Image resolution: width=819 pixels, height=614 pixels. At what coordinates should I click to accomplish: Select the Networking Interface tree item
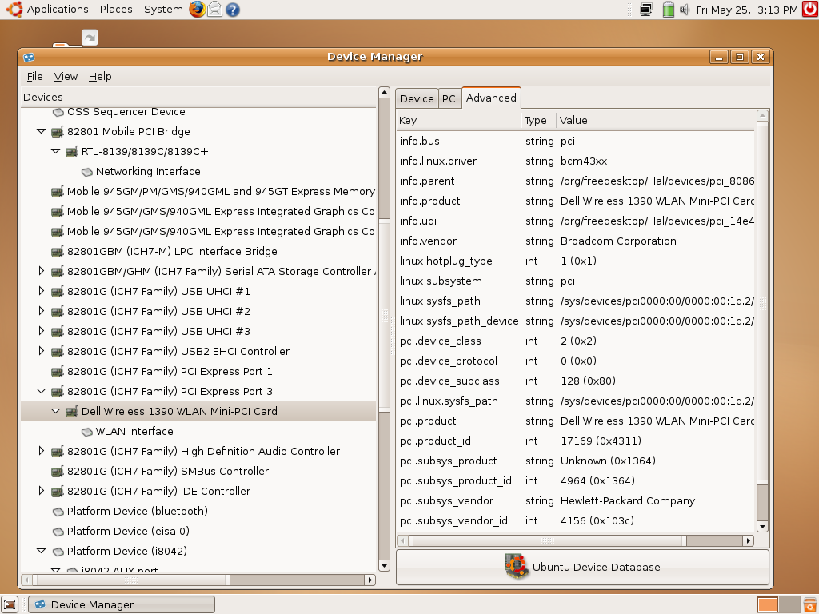pos(148,172)
